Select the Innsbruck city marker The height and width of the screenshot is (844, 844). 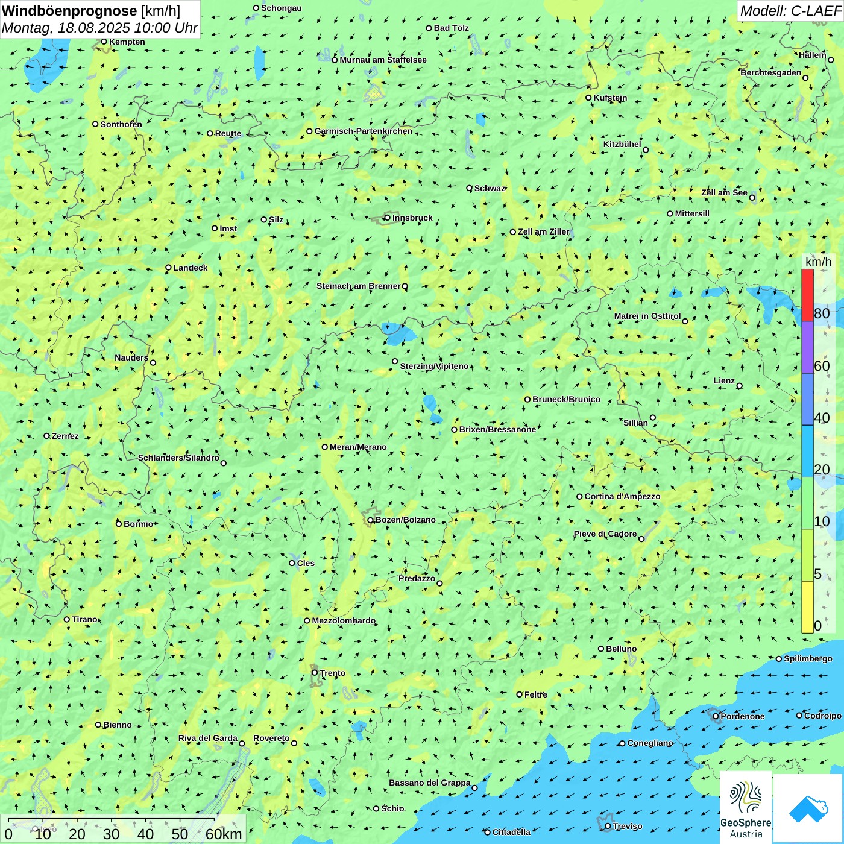387,218
